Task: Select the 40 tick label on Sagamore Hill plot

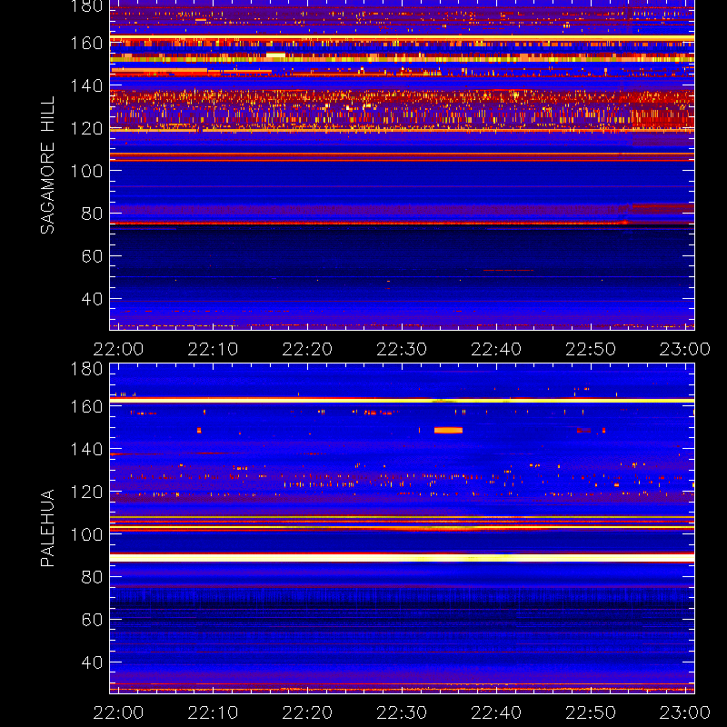Action: (92, 299)
